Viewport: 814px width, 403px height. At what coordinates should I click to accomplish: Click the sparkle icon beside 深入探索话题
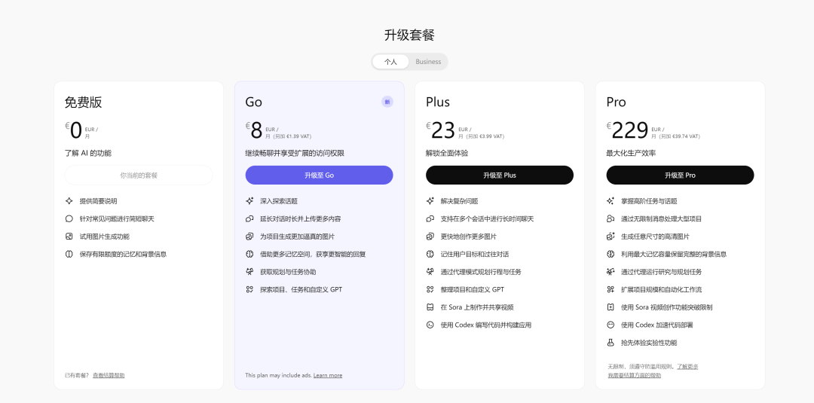(x=249, y=201)
